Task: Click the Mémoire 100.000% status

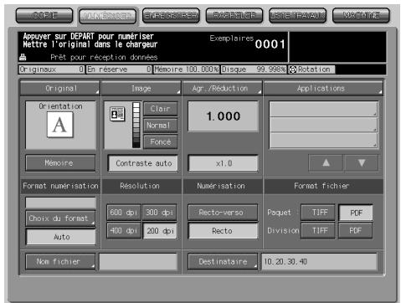Action: 187,69
